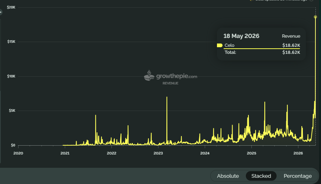Click the Celo yellow legend swatch in tooltip
The height and width of the screenshot is (184, 321).
click(x=220, y=45)
